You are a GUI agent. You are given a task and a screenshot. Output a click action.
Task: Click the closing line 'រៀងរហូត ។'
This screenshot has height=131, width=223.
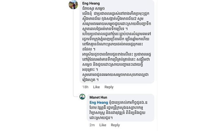coord(90,80)
